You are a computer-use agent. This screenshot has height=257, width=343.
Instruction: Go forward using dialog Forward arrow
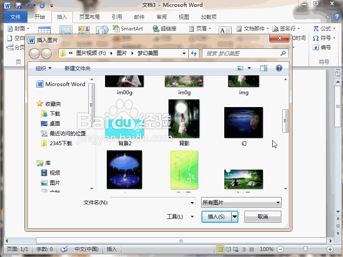point(46,54)
